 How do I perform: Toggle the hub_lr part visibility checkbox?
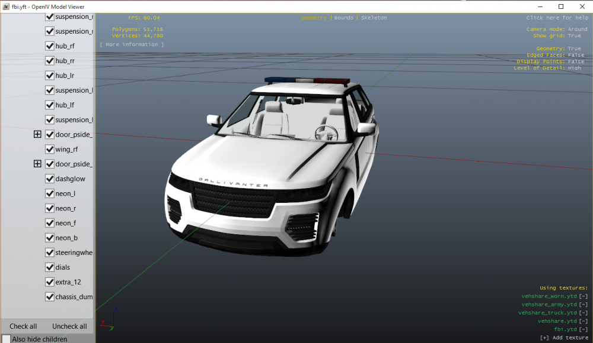click(50, 76)
